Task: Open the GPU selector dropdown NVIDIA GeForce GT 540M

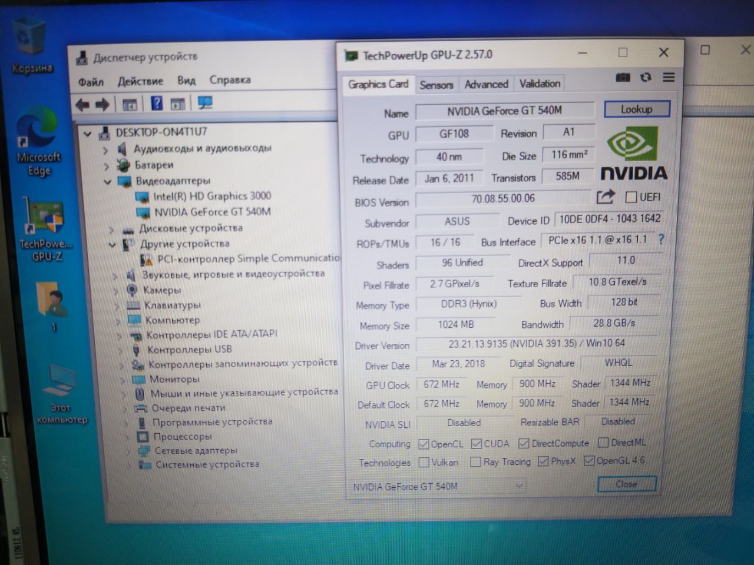Action: click(x=436, y=487)
